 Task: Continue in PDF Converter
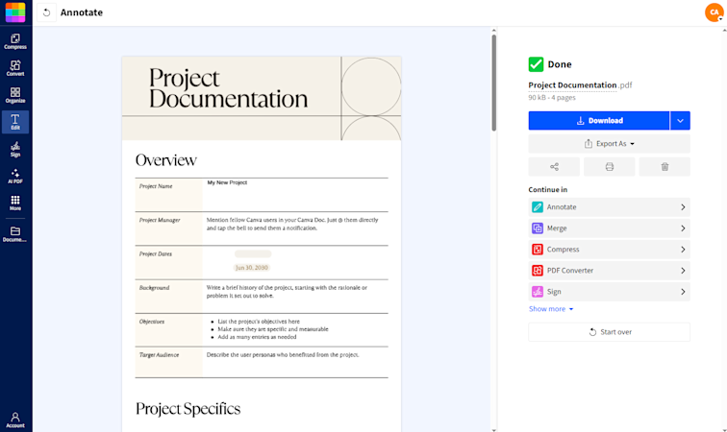610,271
